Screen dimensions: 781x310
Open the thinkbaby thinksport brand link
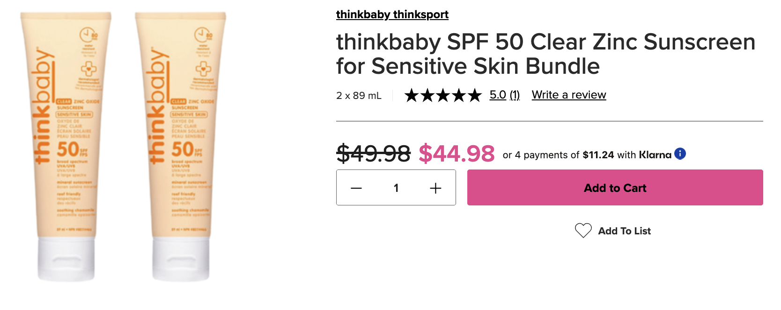392,14
